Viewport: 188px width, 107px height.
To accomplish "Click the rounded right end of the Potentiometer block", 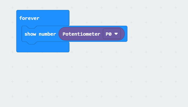I will [123, 34].
